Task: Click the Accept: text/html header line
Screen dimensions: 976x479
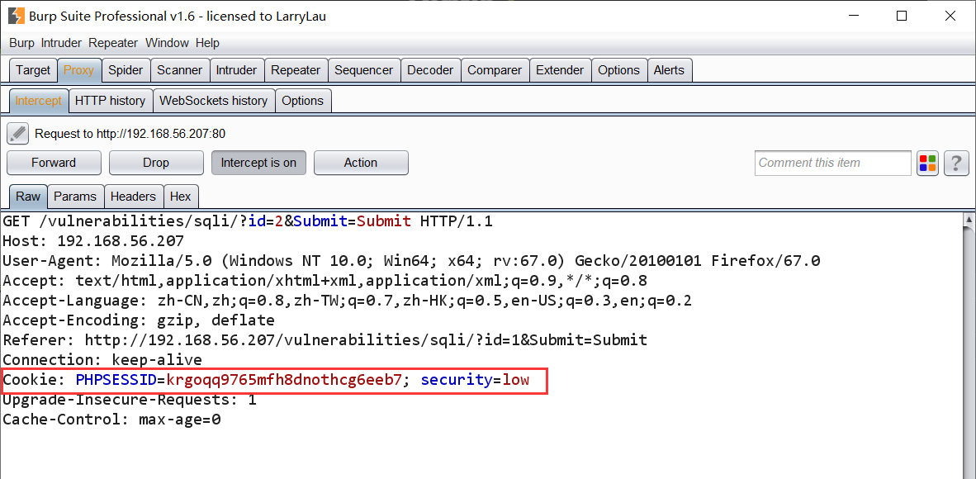Action: [325, 280]
